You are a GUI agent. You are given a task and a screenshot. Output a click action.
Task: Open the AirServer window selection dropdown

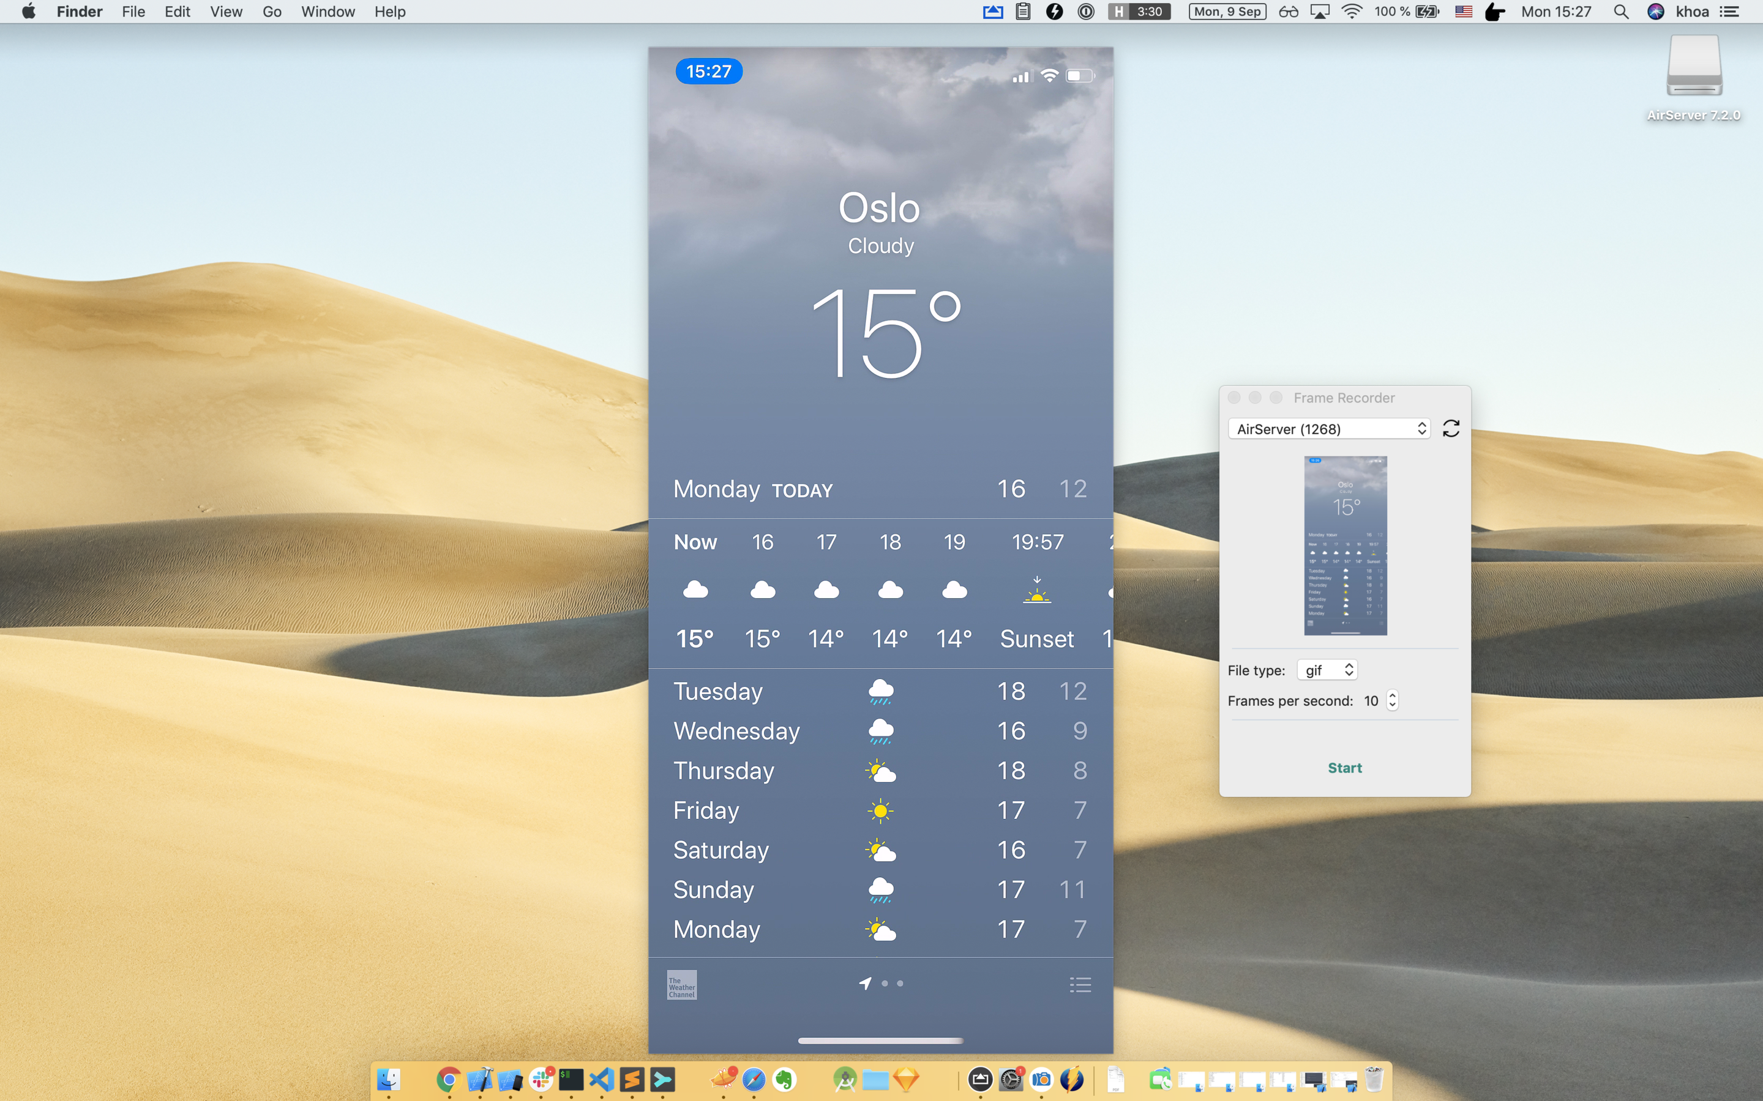click(1329, 429)
